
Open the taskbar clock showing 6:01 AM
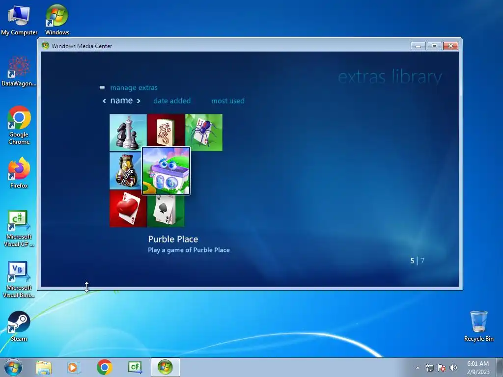[478, 367]
